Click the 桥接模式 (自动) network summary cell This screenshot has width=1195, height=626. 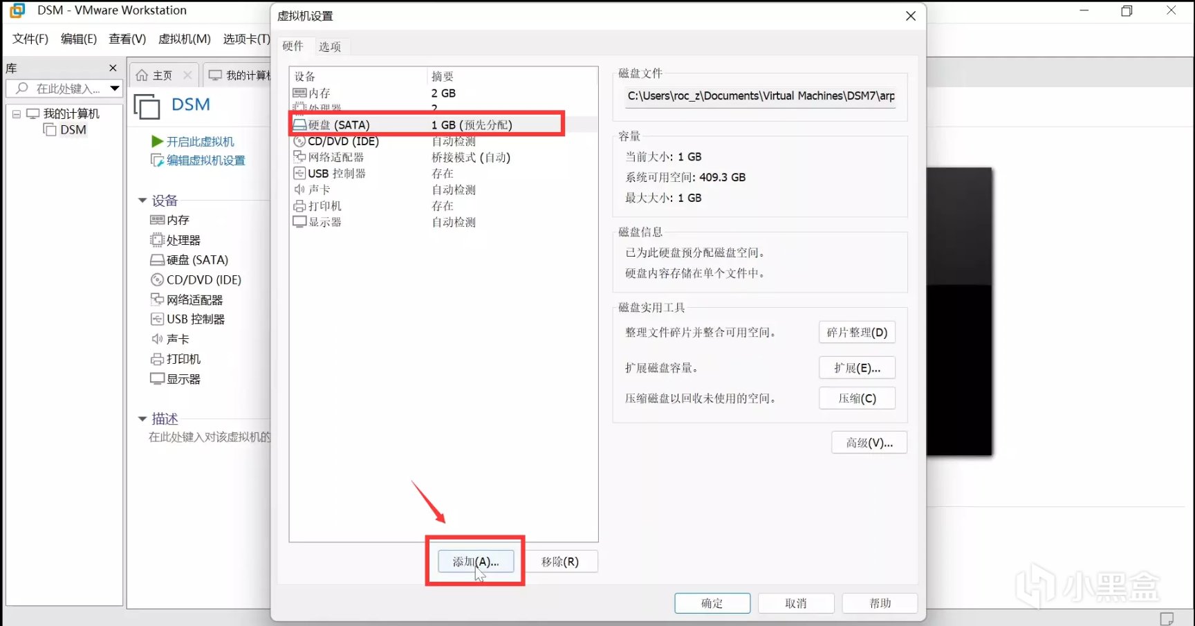[471, 157]
